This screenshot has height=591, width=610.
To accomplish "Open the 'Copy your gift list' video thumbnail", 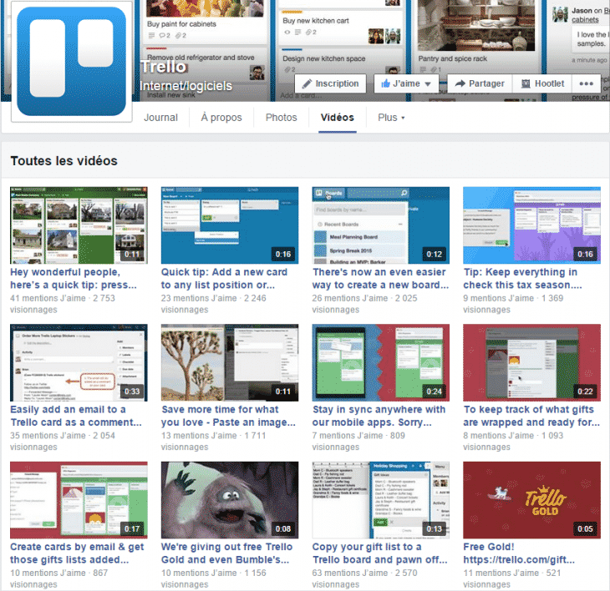I will pos(381,500).
